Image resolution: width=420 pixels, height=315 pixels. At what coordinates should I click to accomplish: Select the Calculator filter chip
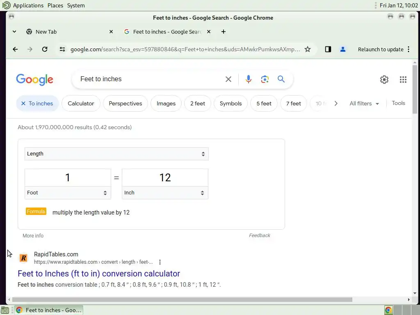click(x=81, y=103)
